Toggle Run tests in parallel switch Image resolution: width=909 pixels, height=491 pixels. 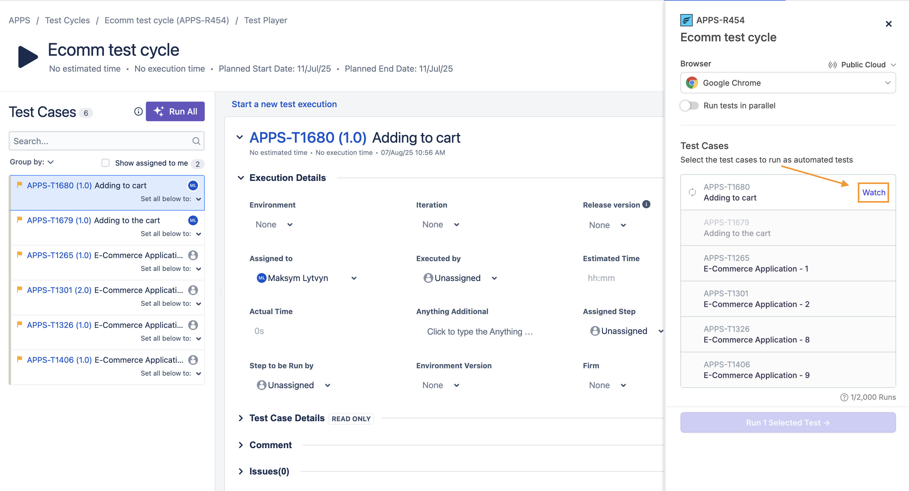coord(689,106)
